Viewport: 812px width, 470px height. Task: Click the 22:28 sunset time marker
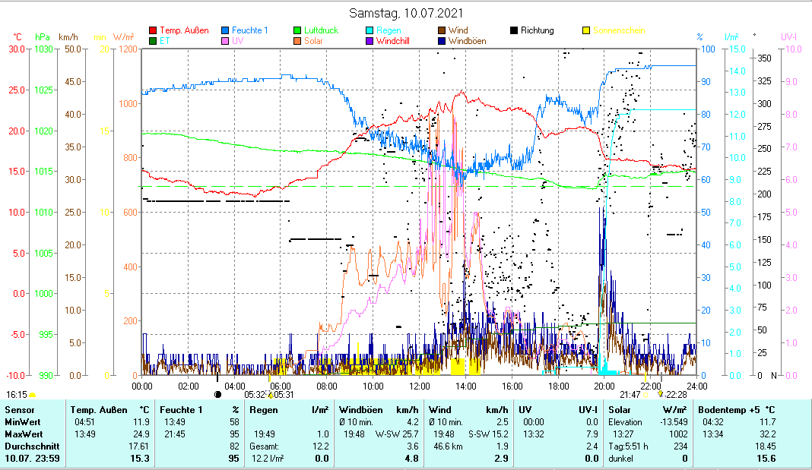(676, 394)
